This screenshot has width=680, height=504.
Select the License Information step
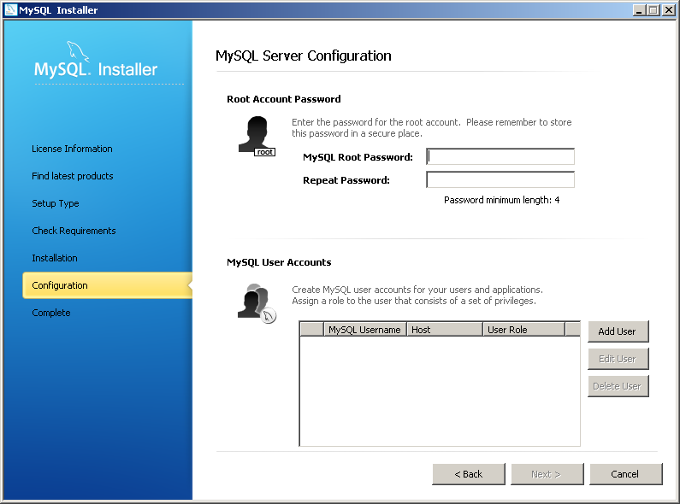(x=72, y=149)
